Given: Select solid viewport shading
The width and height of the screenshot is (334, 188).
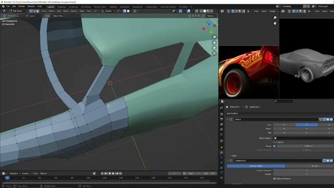Looking at the screenshot, I should point(205,11).
